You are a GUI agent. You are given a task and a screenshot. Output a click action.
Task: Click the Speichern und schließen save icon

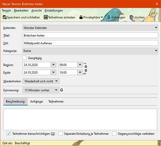coord(4,17)
